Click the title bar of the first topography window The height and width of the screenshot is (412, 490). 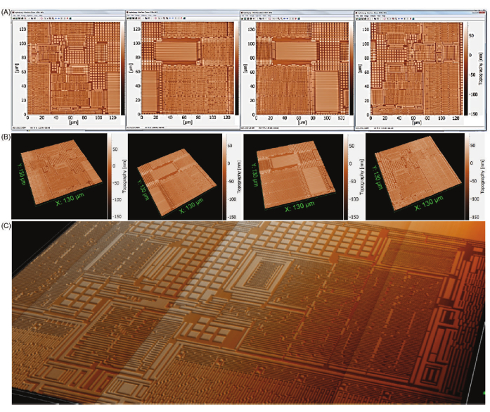[68, 12]
